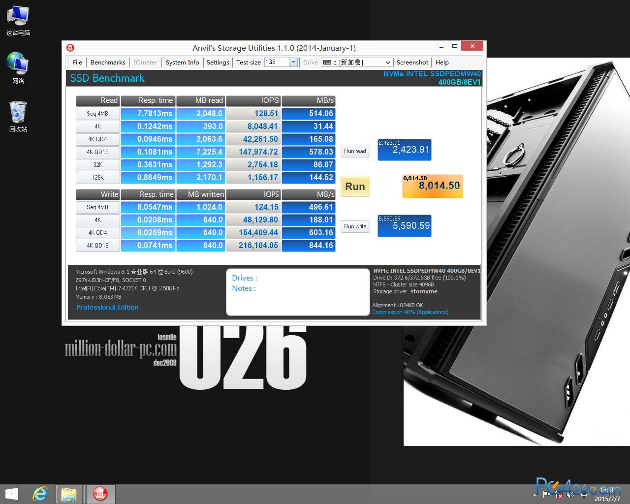Screen dimensions: 630x504
Task: Expand the Drive selection dropdown
Action: pos(388,63)
